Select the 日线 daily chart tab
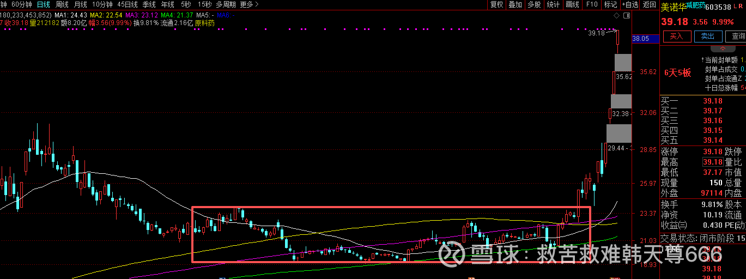This screenshot has width=746, height=279. pyautogui.click(x=44, y=4)
